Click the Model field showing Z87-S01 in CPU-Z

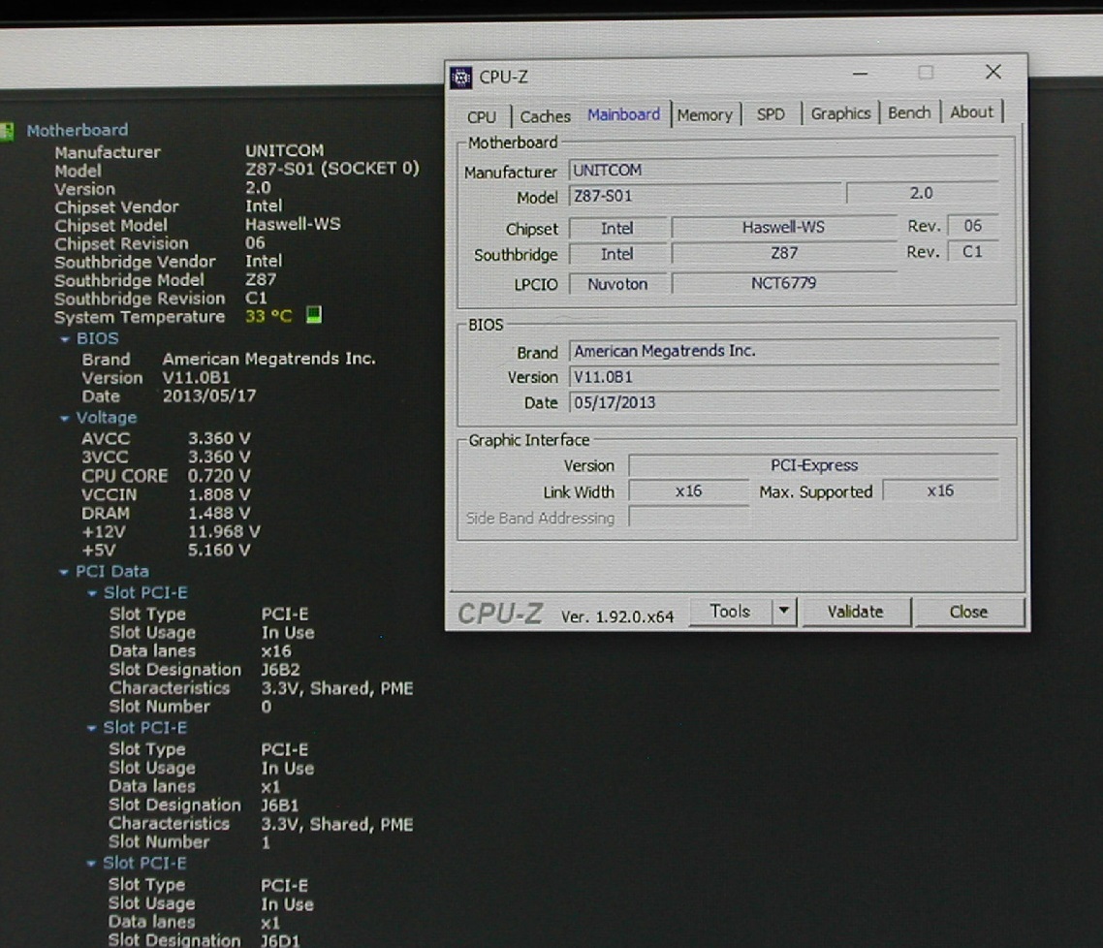click(x=706, y=196)
